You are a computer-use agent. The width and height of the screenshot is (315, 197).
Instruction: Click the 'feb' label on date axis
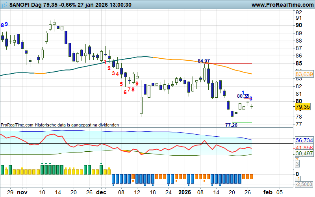click(268, 192)
